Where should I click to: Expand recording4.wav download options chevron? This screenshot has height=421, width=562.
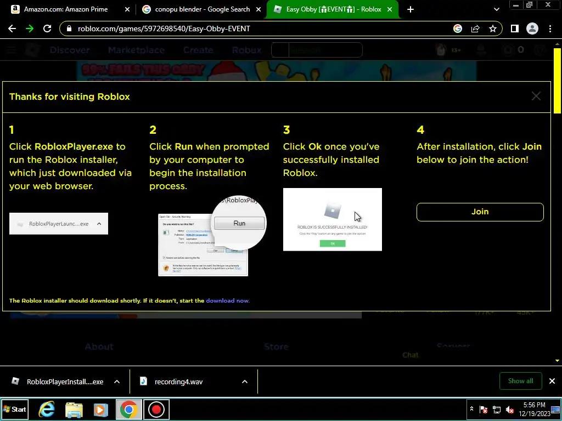244,382
